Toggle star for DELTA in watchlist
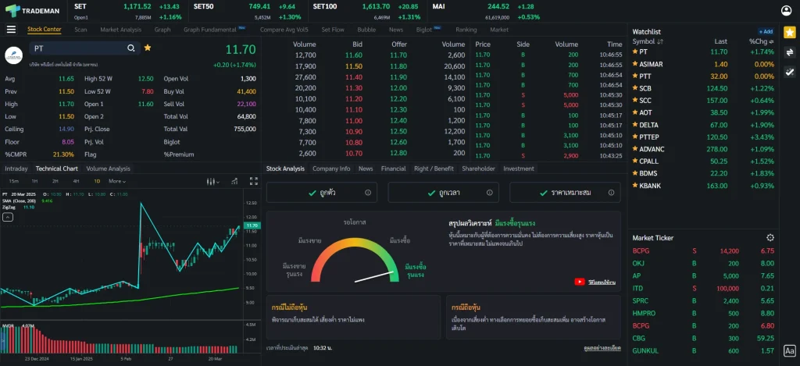 [x=634, y=125]
